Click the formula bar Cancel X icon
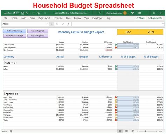 click(x=57, y=24)
